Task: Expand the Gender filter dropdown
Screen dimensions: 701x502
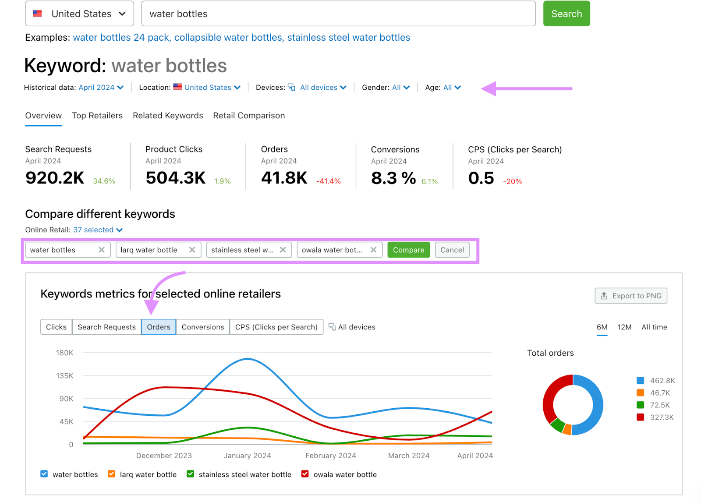Action: click(400, 88)
